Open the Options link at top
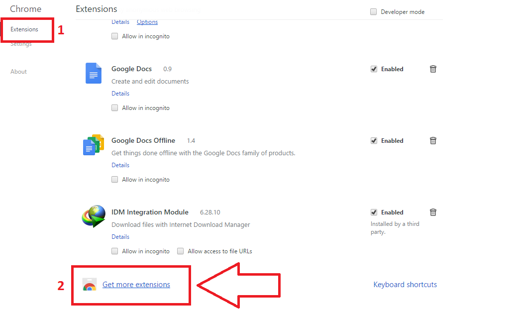Screen dimensions: 515x312 pos(147,22)
